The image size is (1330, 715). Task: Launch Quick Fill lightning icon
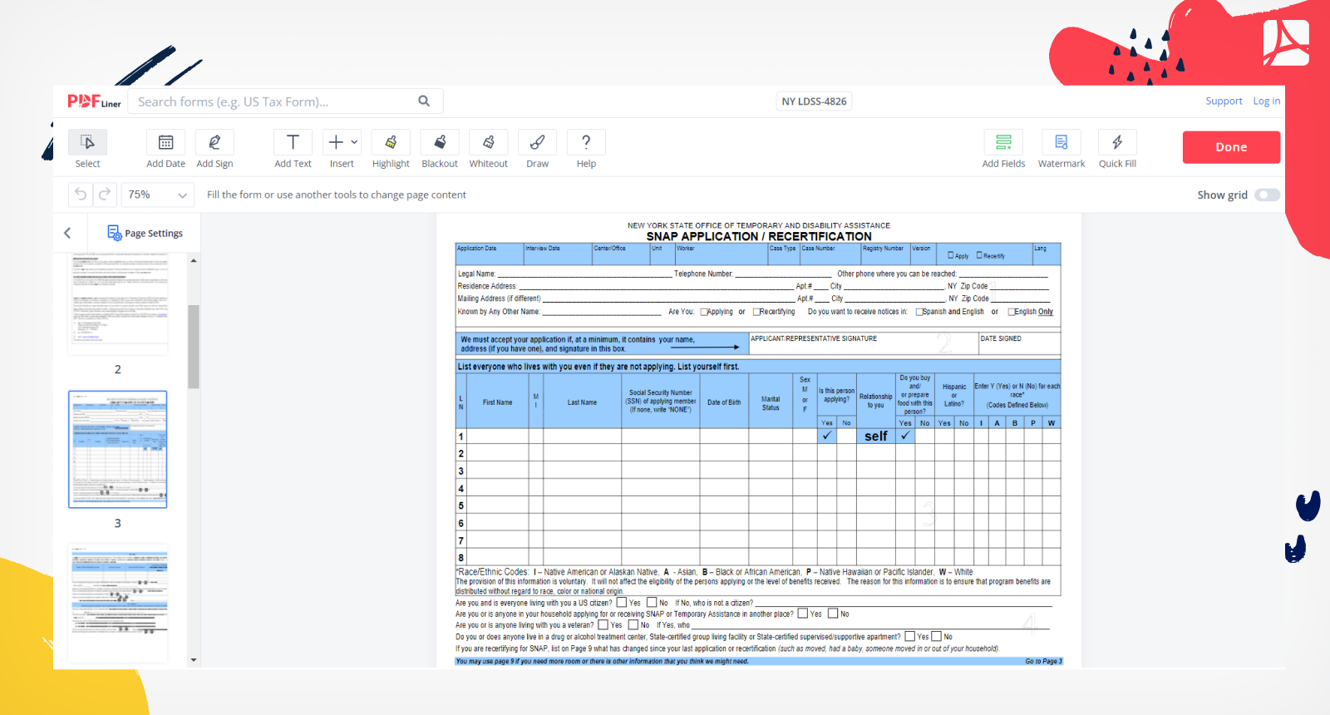click(x=1117, y=142)
